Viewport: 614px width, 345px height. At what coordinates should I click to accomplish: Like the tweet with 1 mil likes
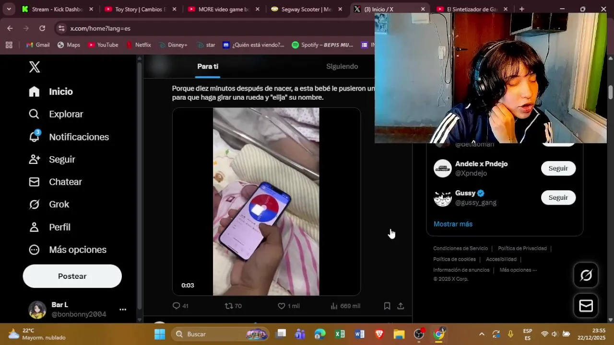(x=289, y=306)
